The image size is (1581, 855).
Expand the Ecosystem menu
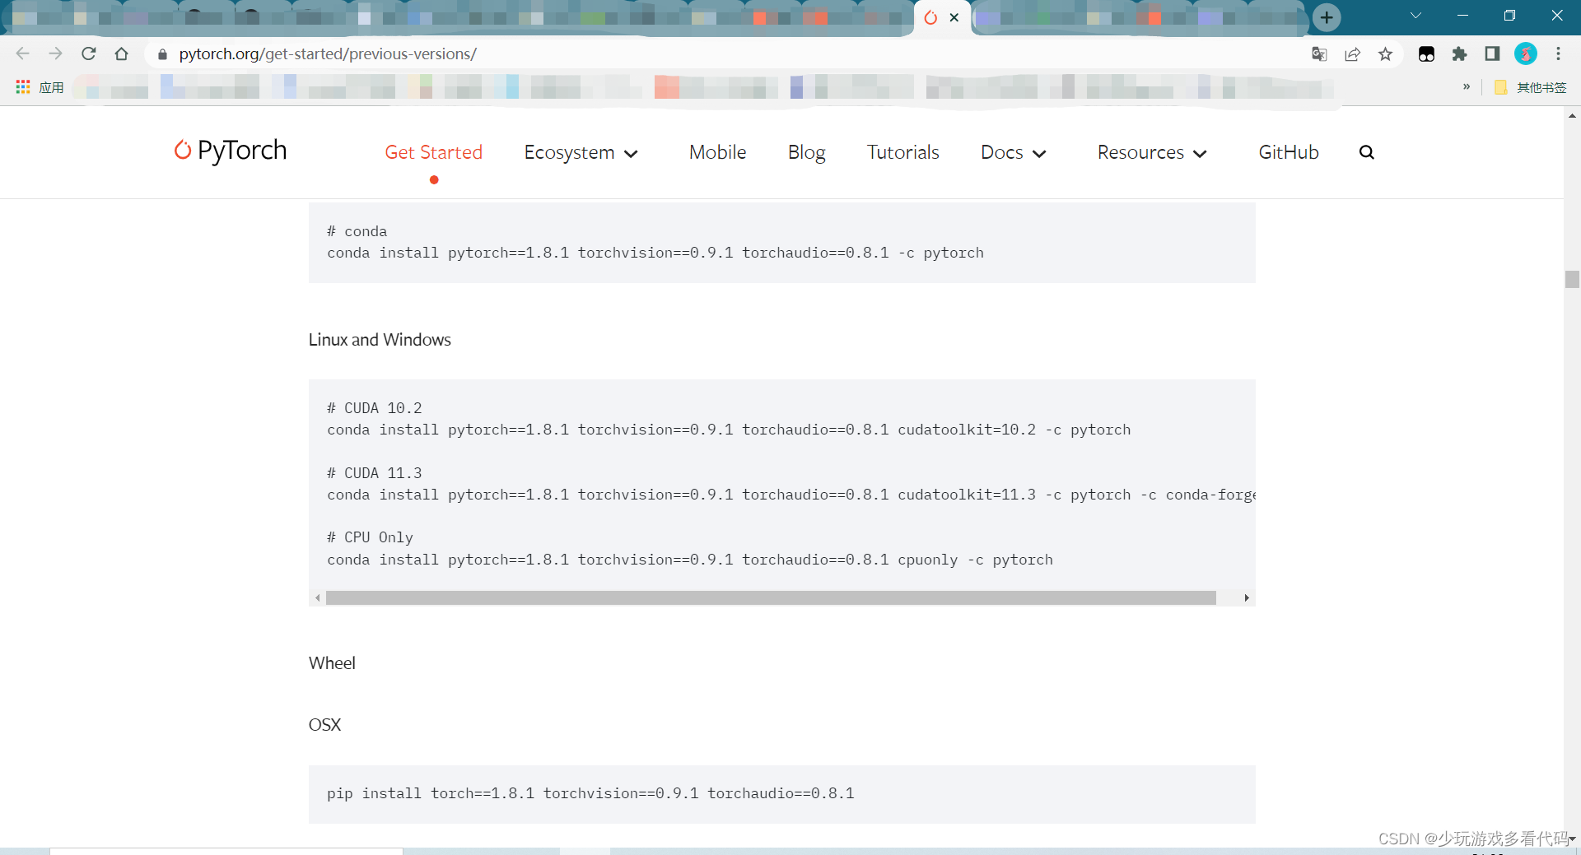click(x=581, y=152)
